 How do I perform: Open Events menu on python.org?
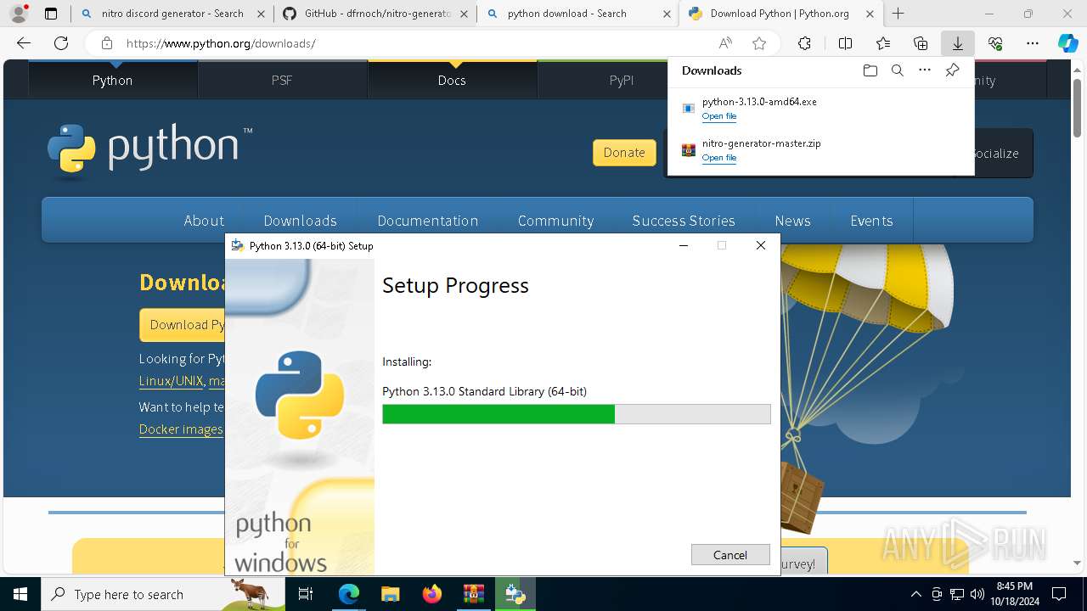pos(871,221)
